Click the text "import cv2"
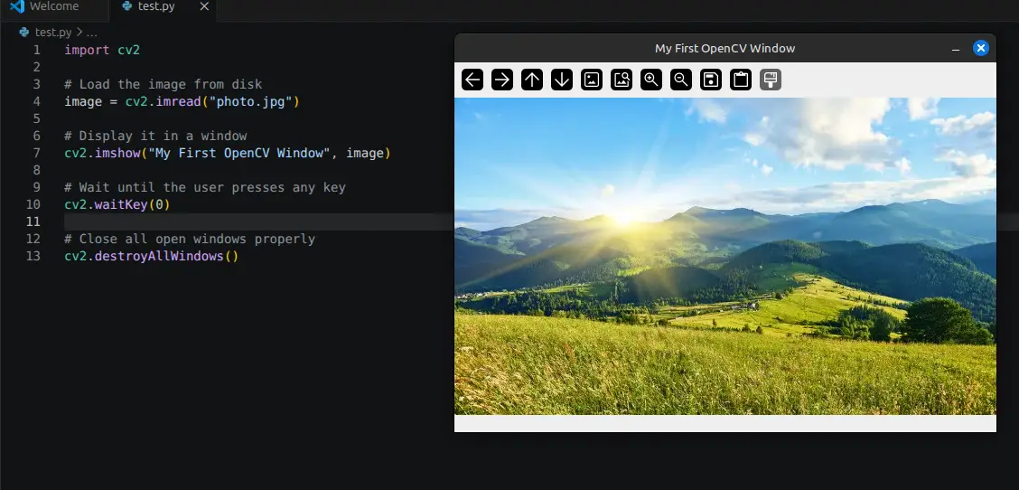Screen dimensions: 1019x490 point(102,50)
